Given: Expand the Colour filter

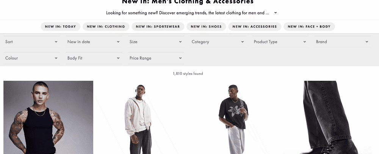Looking at the screenshot, I should (32, 58).
